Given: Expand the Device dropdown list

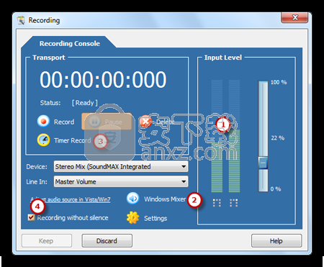Looking at the screenshot, I should [x=184, y=166].
